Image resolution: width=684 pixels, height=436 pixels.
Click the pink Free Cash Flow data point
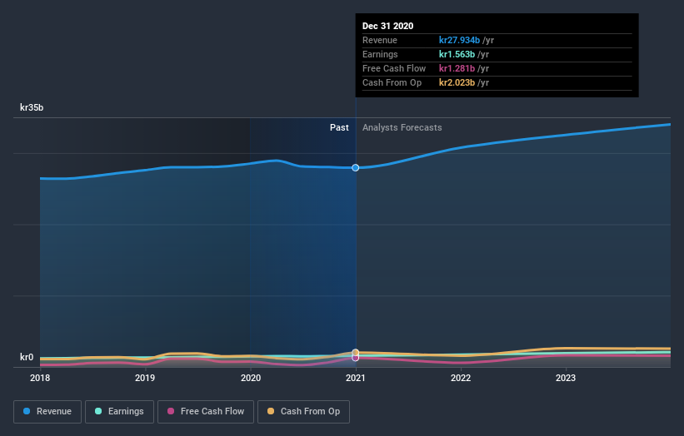click(x=356, y=358)
